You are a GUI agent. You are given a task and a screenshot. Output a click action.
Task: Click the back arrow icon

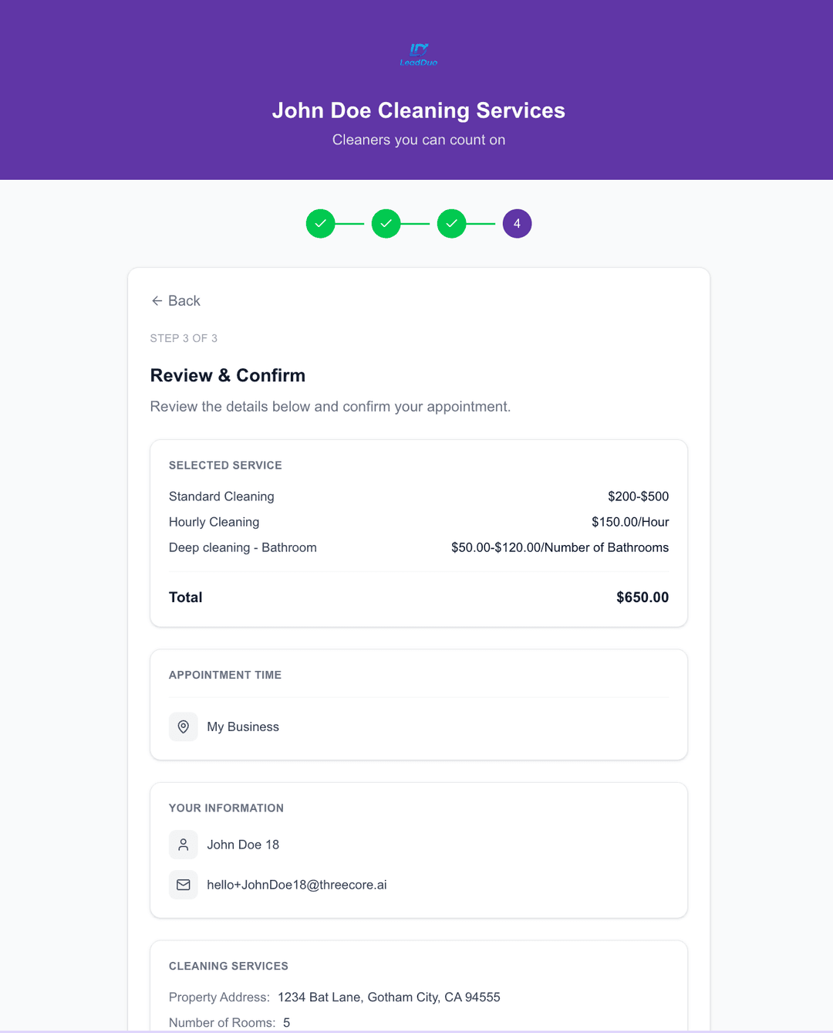point(157,300)
